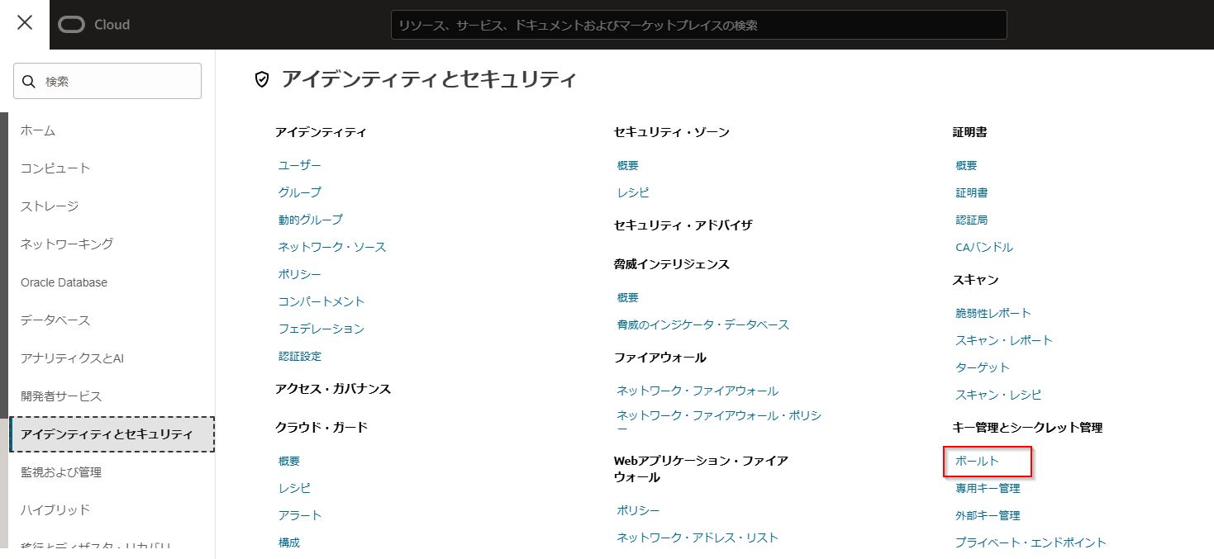
Task: Click the sidebar 検索 input field
Action: click(116, 81)
